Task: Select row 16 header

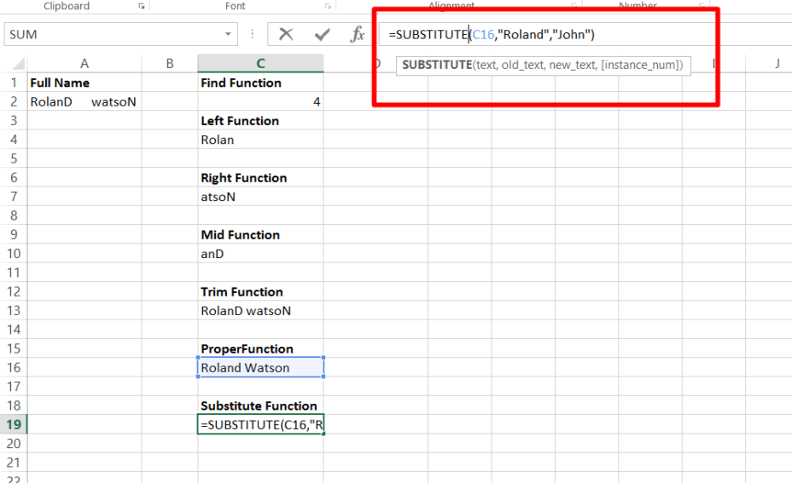Action: (14, 368)
